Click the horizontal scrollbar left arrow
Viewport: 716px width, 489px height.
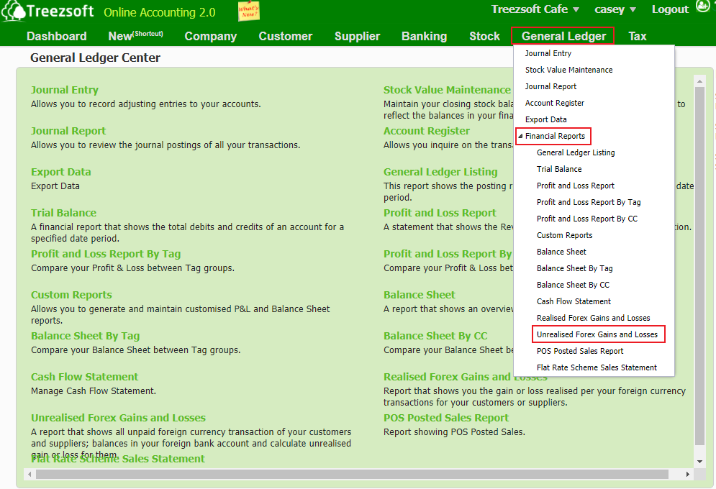[x=30, y=474]
